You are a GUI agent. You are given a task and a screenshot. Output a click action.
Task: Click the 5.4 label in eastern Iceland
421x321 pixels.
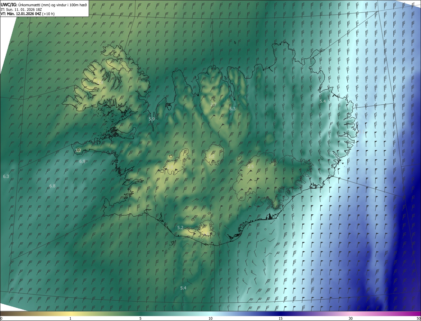323,101
